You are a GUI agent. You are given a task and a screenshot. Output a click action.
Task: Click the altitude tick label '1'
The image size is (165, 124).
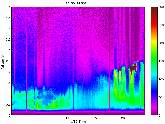[x=10, y=94]
